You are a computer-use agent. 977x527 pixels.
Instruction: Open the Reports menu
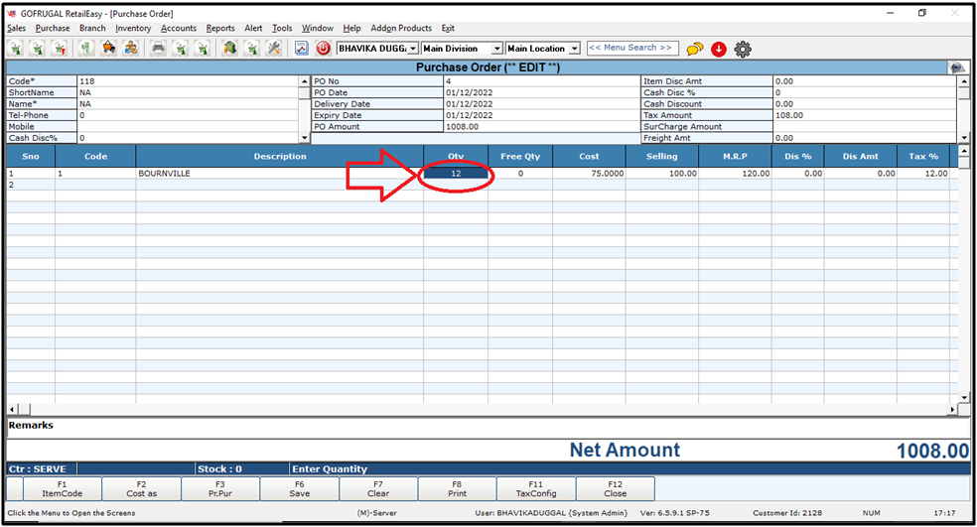(220, 28)
